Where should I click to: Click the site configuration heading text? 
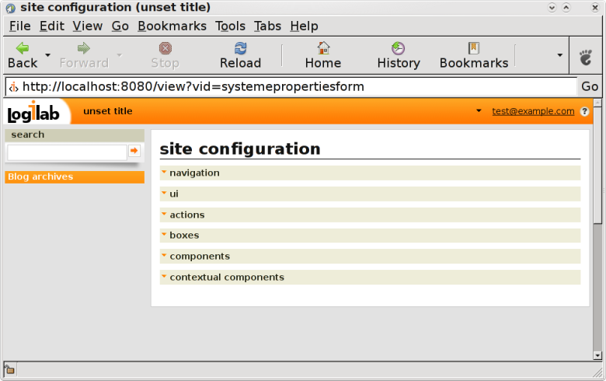[x=240, y=149]
